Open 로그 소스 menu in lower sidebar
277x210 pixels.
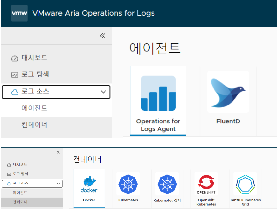pyautogui.click(x=32, y=184)
